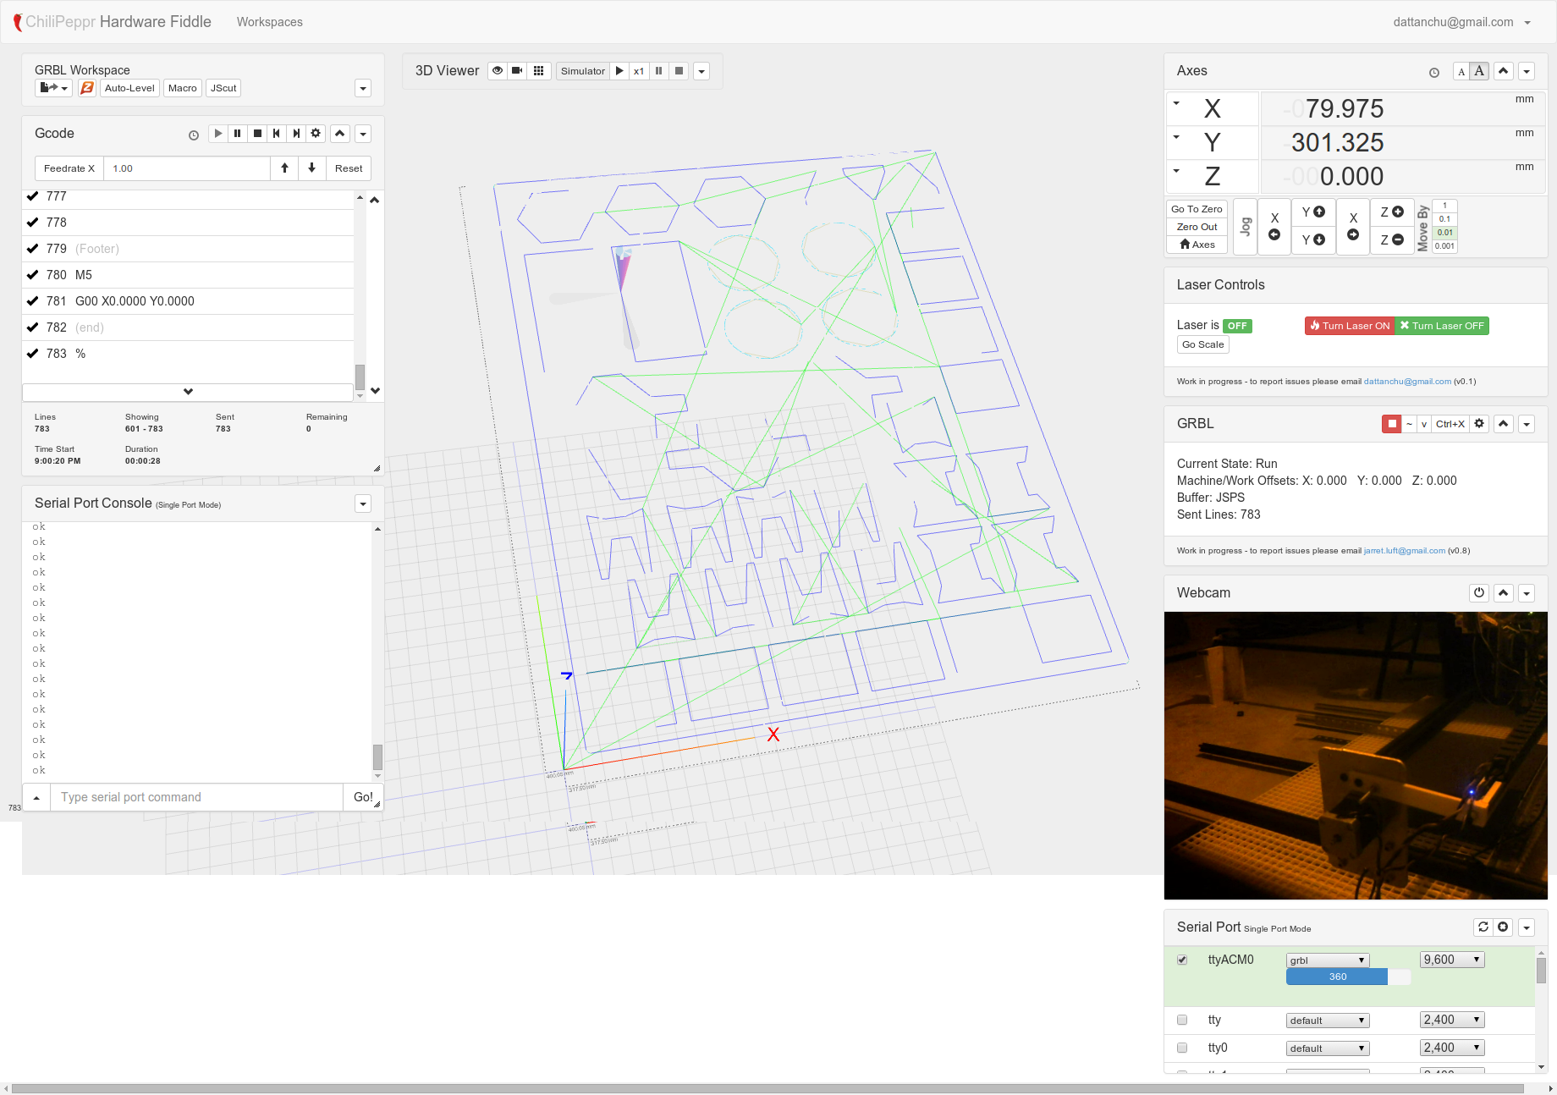Toggle Webcam power button
This screenshot has height=1095, width=1557.
[1479, 593]
